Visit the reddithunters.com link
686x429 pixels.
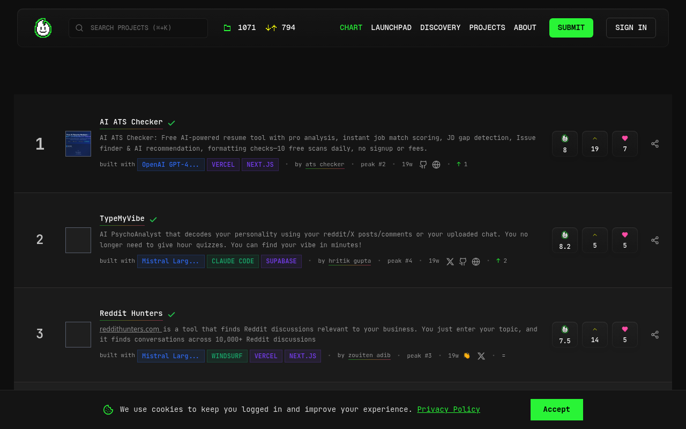pyautogui.click(x=130, y=329)
